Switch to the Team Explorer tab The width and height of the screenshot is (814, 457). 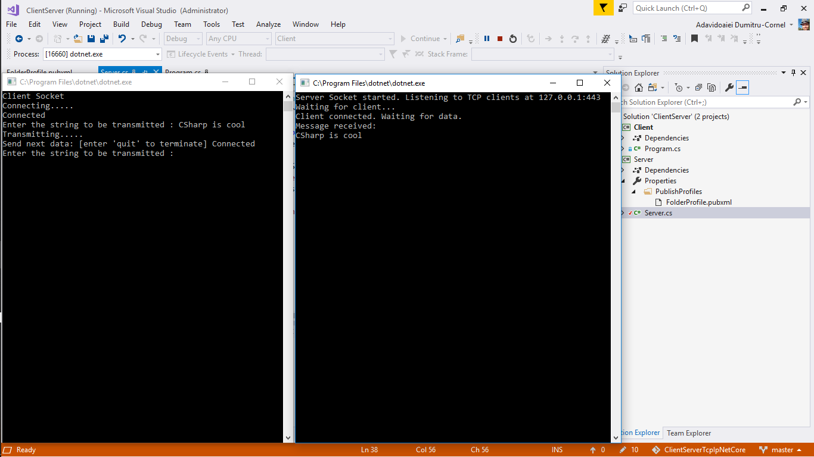click(688, 433)
